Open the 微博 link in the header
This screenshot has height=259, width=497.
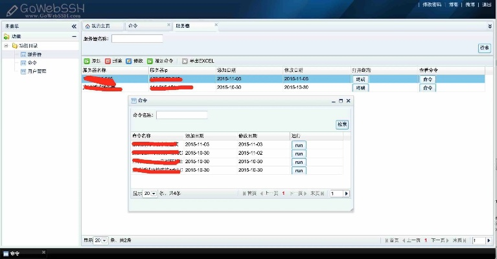click(470, 5)
